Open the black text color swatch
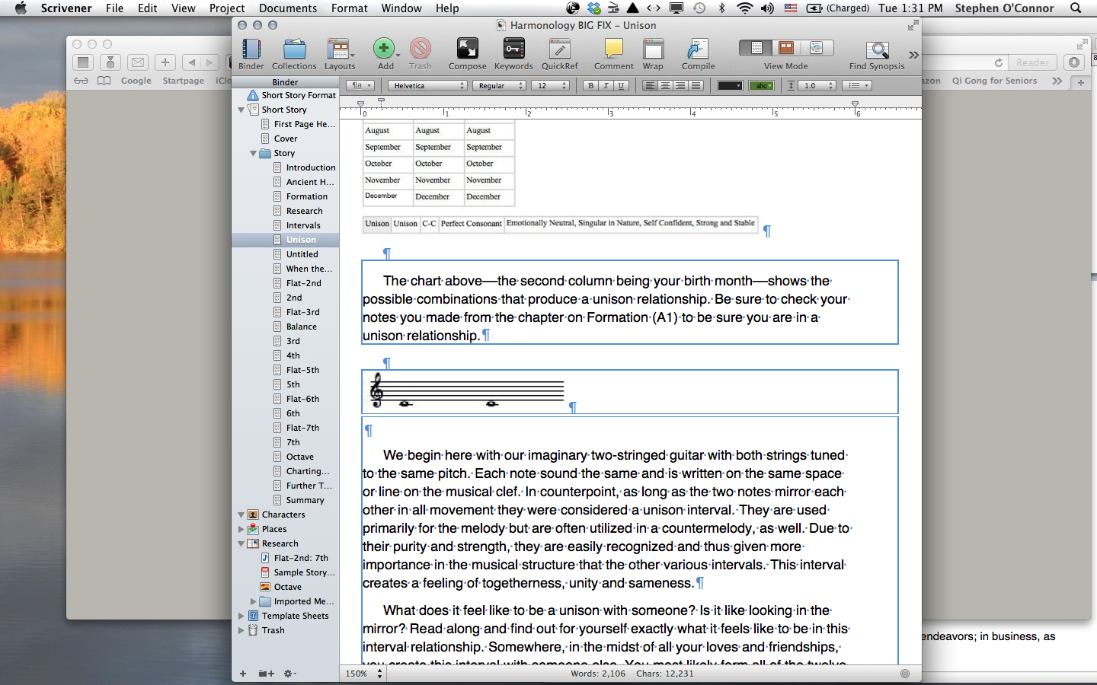 coord(729,86)
